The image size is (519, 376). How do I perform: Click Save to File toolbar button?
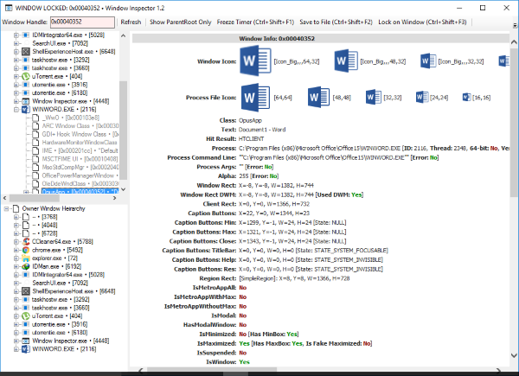click(336, 22)
